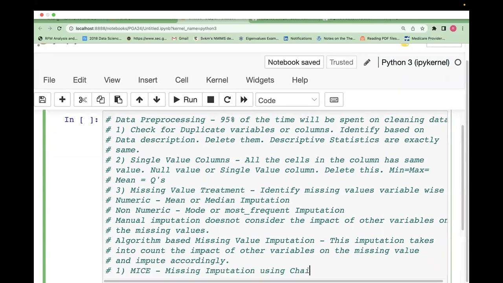Click the cell's horizontal scrollbar
Image resolution: width=503 pixels, height=283 pixels.
[273, 281]
